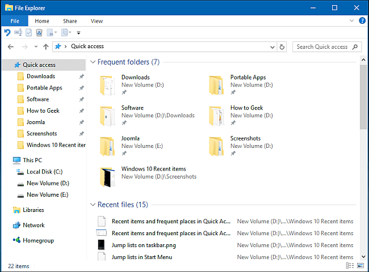Select Local Disk (C:) in navigation pane
The image size is (369, 272).
tap(44, 172)
